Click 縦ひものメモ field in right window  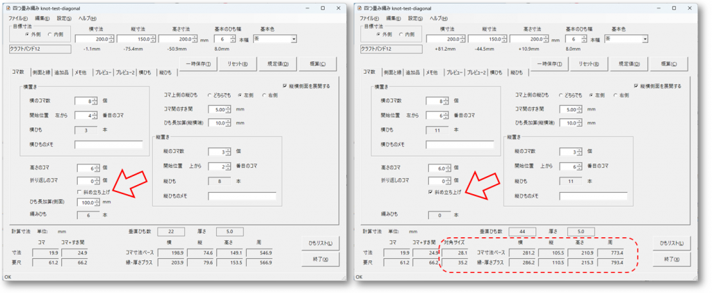tap(593, 196)
